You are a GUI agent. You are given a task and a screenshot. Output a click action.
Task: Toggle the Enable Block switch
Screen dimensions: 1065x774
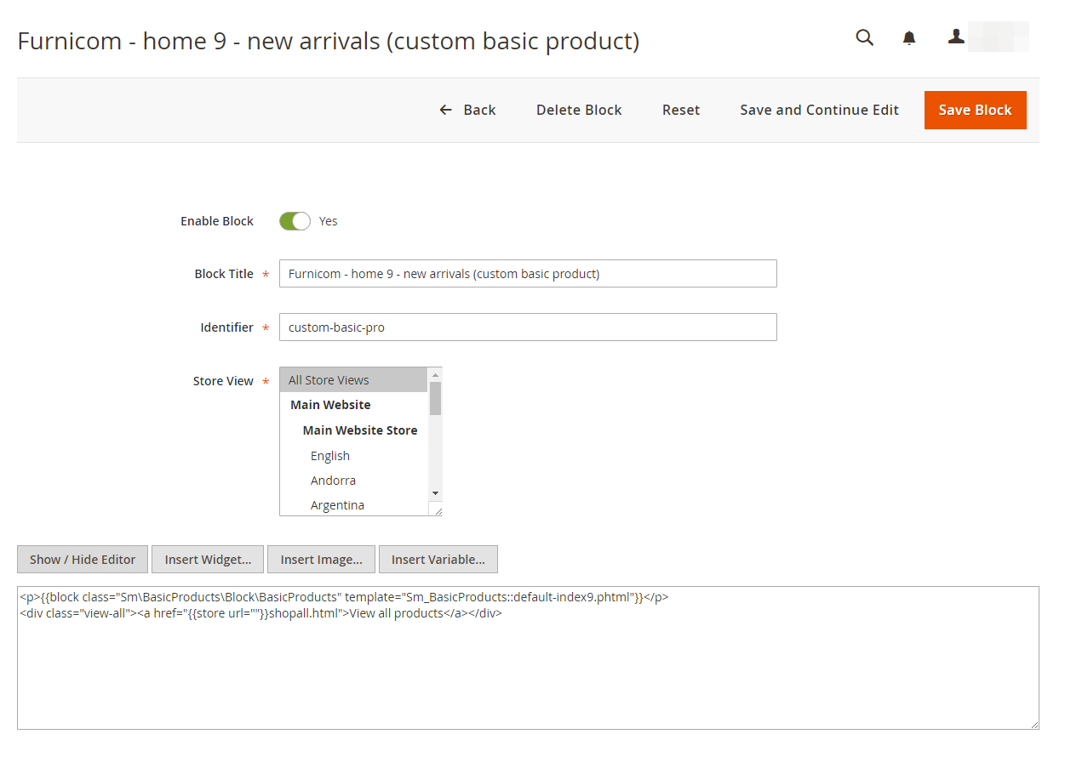coord(295,221)
